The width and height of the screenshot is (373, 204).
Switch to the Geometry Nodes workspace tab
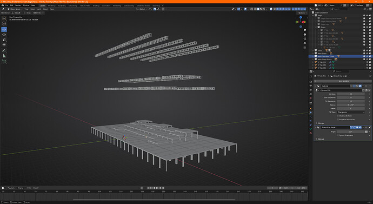143,5
